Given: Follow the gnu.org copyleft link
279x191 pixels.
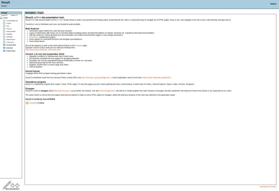Looking at the screenshot, I should [x=96, y=77].
